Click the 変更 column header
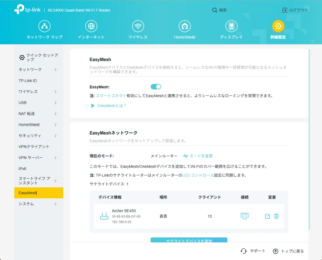Image resolution: width=322 pixels, height=260 pixels. click(272, 197)
